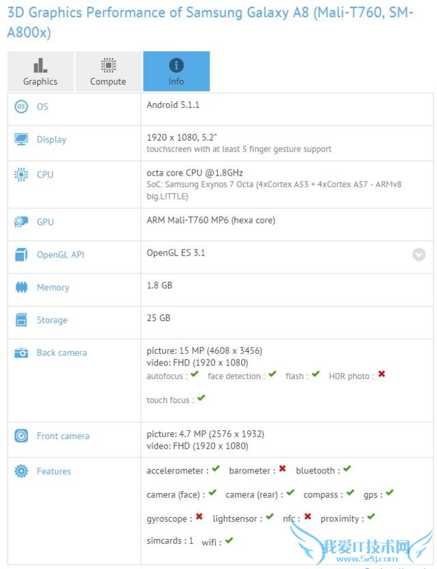Click the gps check mark

389,492
